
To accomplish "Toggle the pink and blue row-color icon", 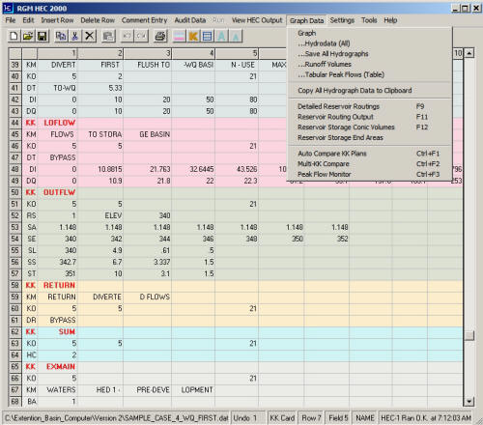I will pyautogui.click(x=179, y=36).
